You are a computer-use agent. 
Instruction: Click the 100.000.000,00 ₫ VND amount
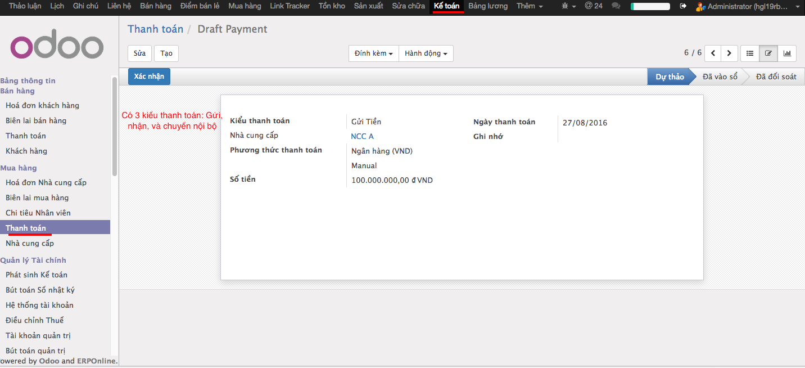(392, 180)
